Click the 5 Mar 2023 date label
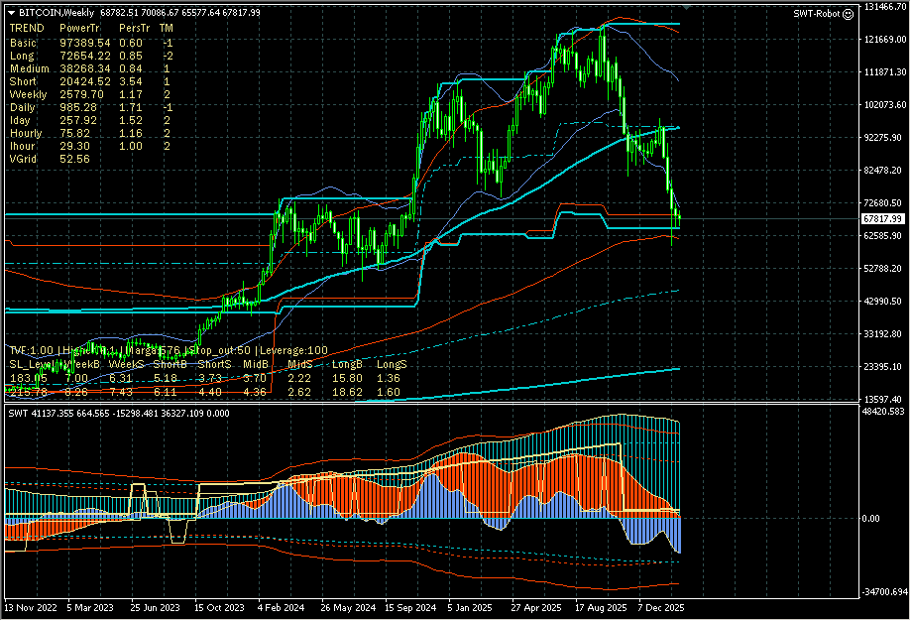Viewport: 911px width, 621px height. 90,608
